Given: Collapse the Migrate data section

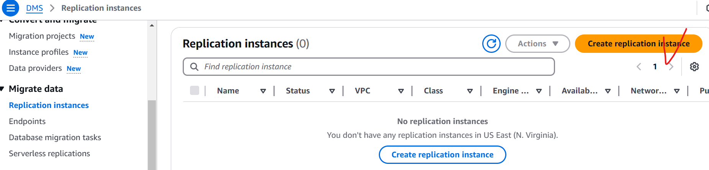Looking at the screenshot, I should click(x=2, y=89).
